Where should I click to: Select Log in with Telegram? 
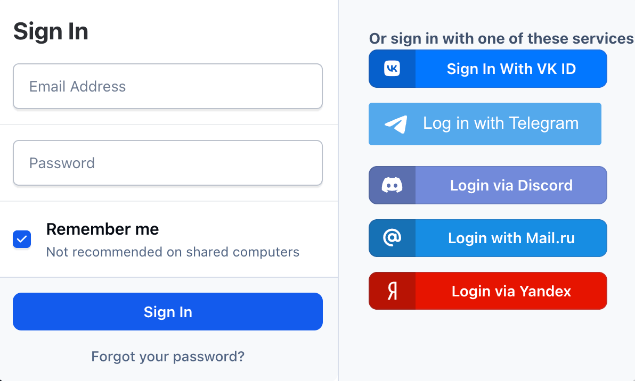pos(500,123)
